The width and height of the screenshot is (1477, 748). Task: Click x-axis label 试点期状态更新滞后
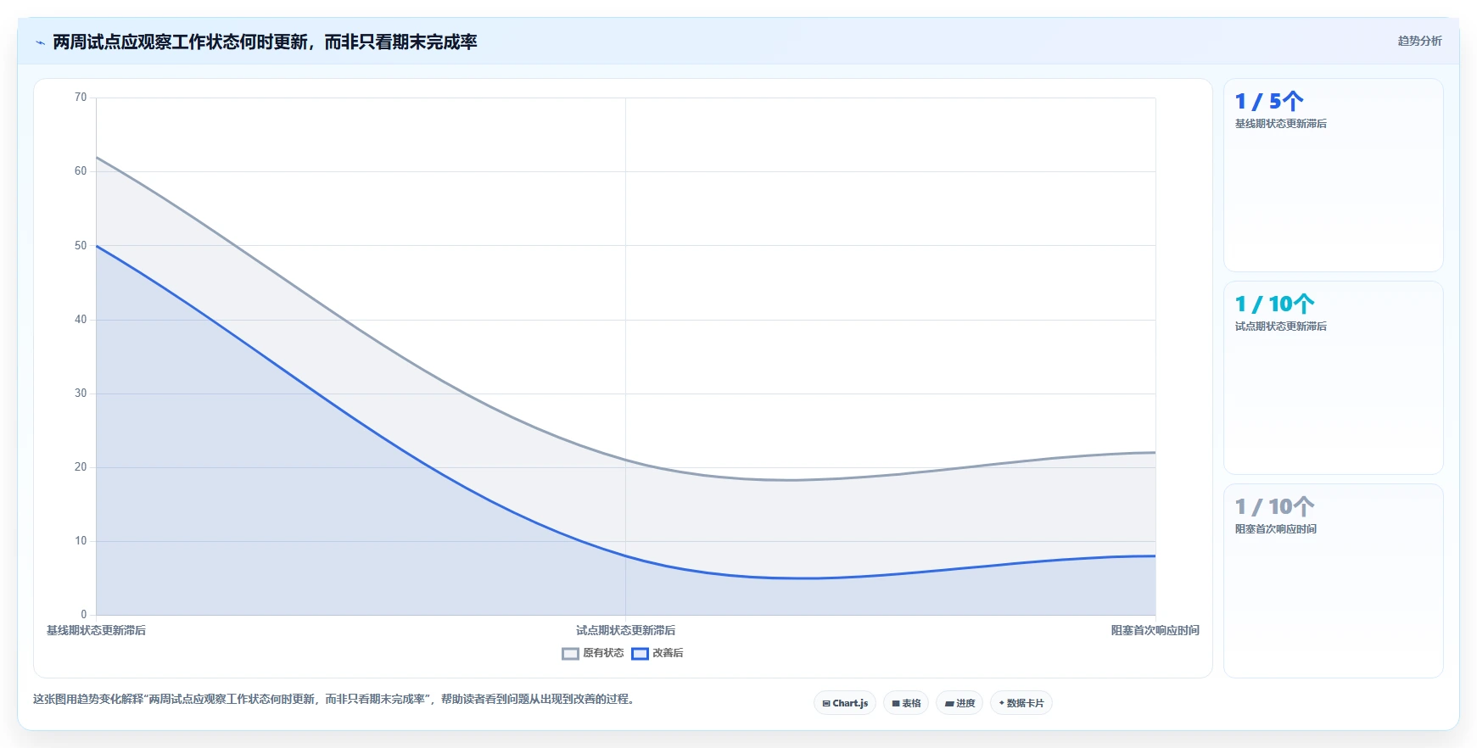[625, 630]
